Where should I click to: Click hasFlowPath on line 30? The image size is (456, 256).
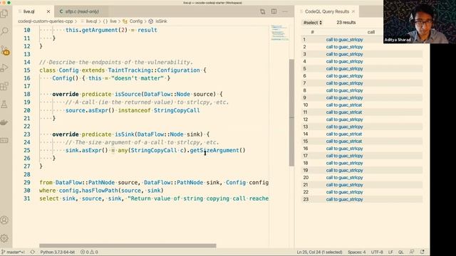[98, 191]
